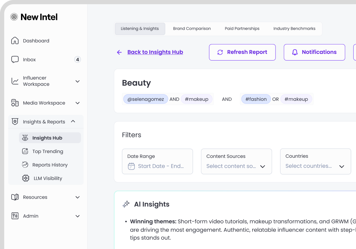Click the Start Date - End Date field
356x249 pixels.
(157, 161)
